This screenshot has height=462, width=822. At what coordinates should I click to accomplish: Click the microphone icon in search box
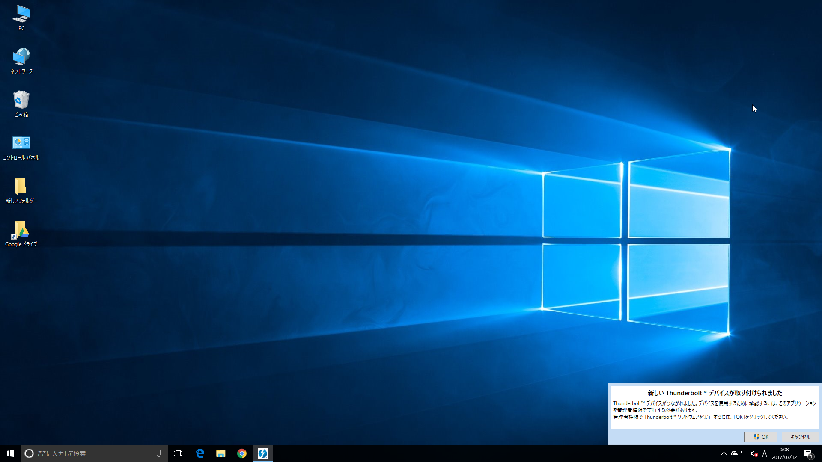tap(159, 453)
